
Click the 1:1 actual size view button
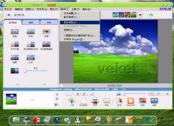tap(159, 94)
